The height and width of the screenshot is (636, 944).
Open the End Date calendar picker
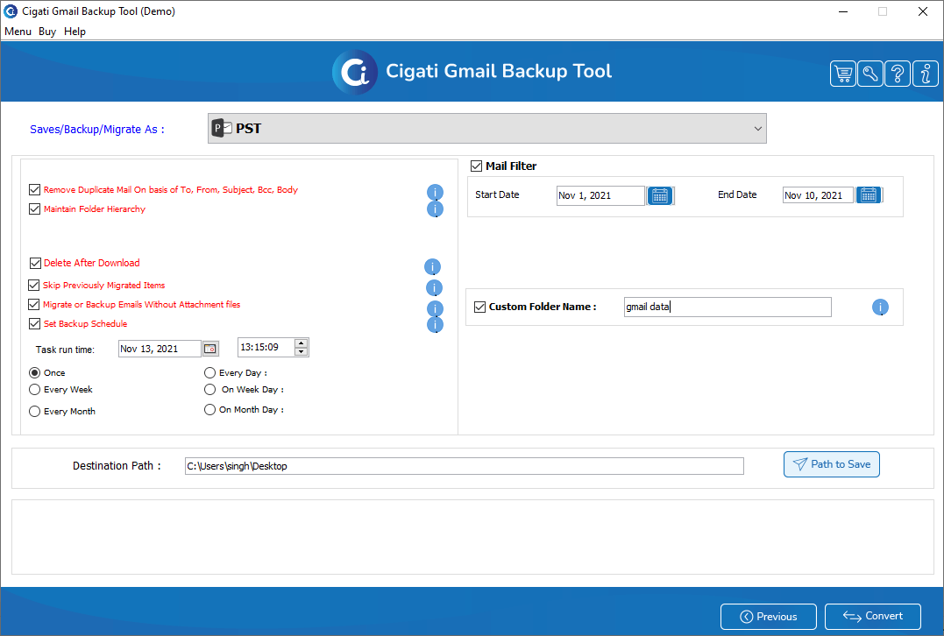pyautogui.click(x=869, y=195)
